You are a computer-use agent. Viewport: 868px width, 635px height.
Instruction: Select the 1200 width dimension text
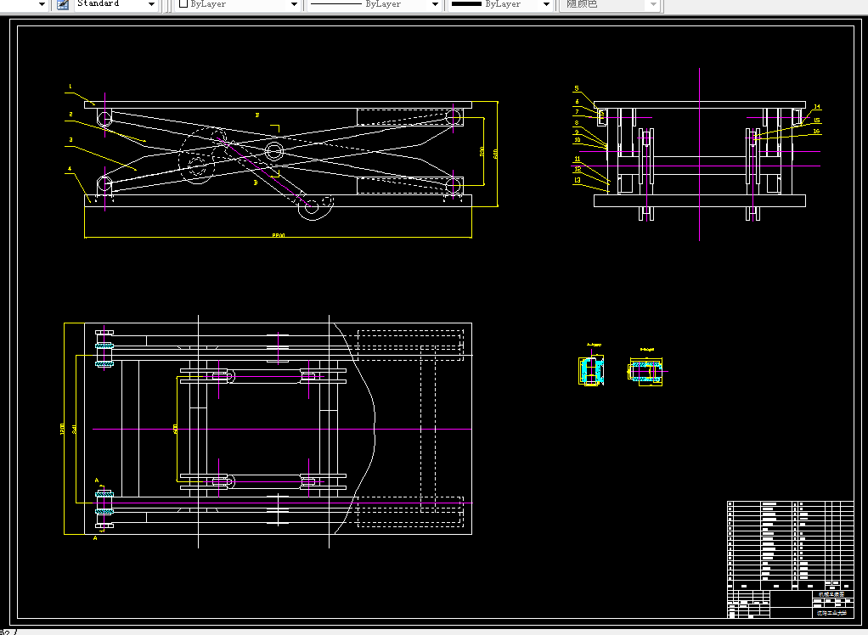62,429
